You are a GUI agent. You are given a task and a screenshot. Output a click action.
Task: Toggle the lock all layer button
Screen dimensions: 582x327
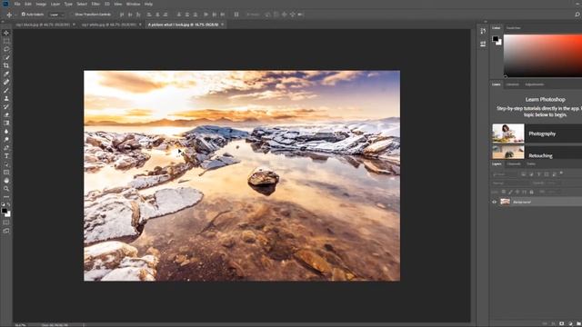pyautogui.click(x=531, y=192)
